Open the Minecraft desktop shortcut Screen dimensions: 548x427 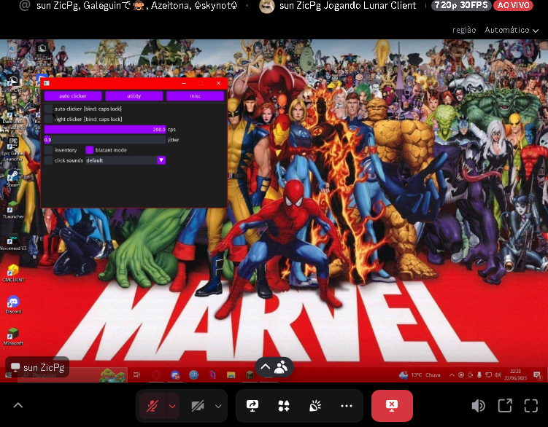tap(13, 337)
